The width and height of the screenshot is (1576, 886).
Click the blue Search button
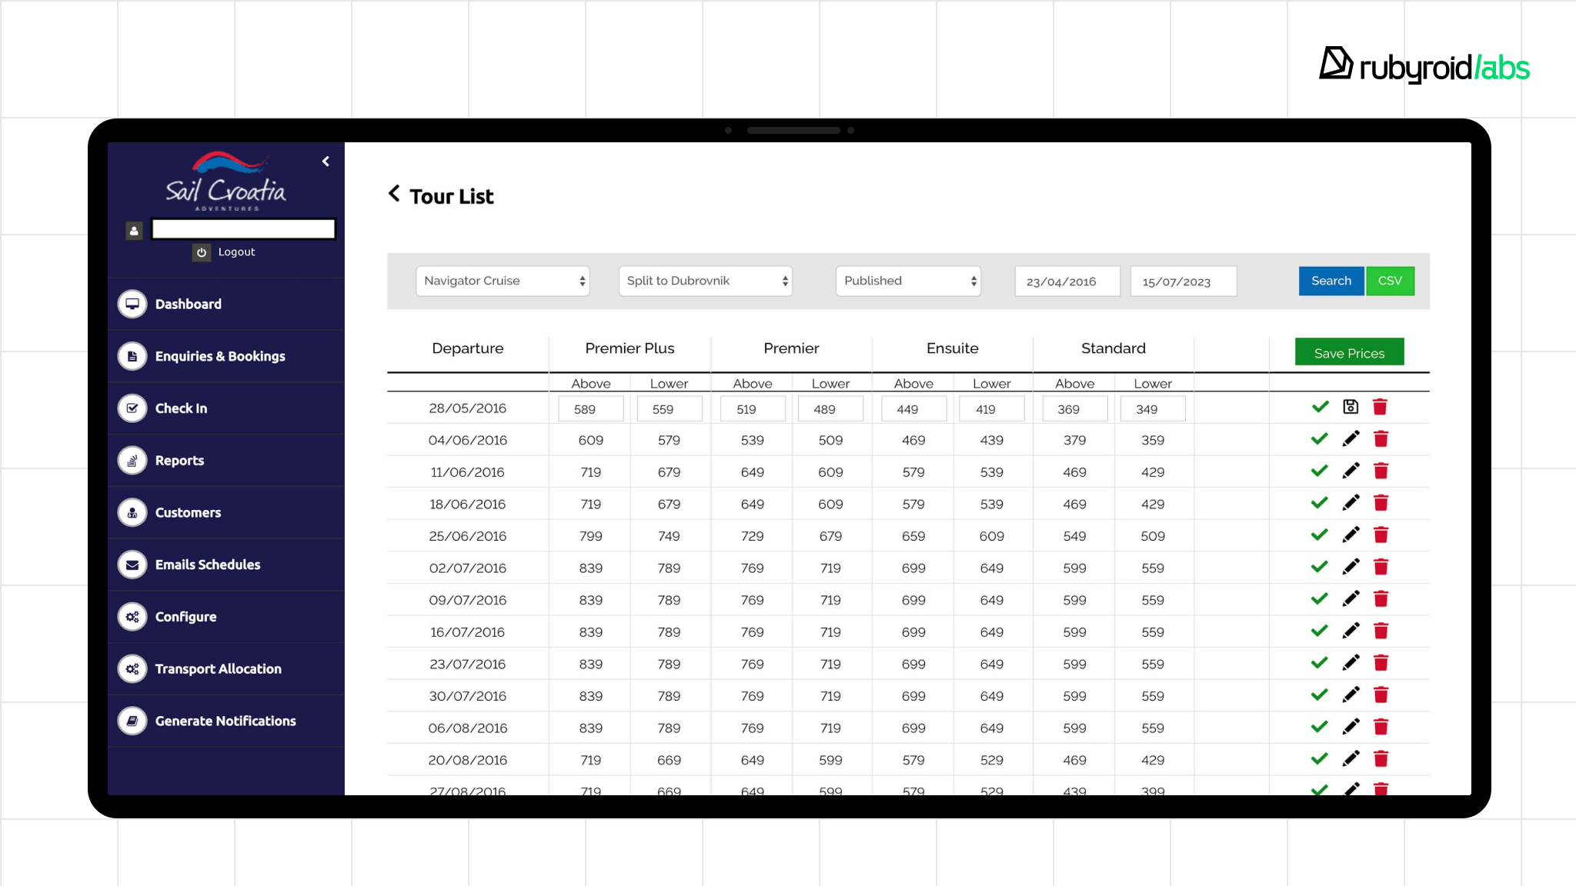click(1331, 281)
